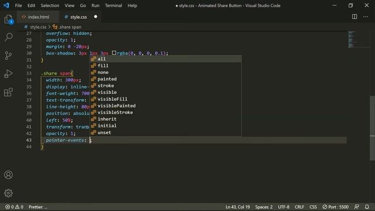Click style.css in the breadcrumb
The height and width of the screenshot is (211, 375).
tap(38, 27)
